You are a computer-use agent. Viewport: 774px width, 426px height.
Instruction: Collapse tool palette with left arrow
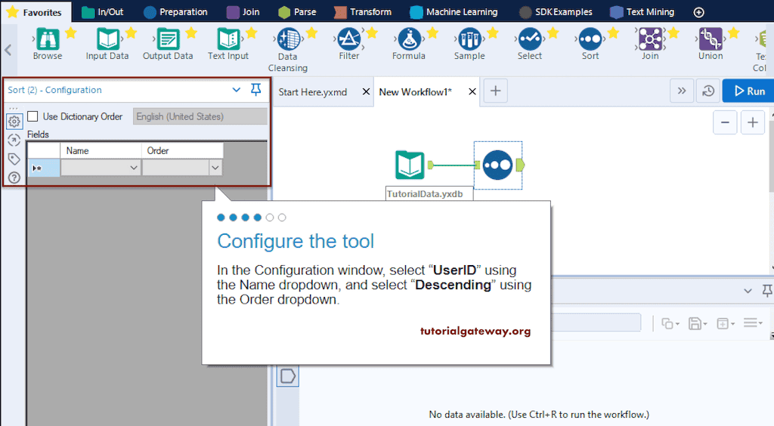[x=8, y=50]
